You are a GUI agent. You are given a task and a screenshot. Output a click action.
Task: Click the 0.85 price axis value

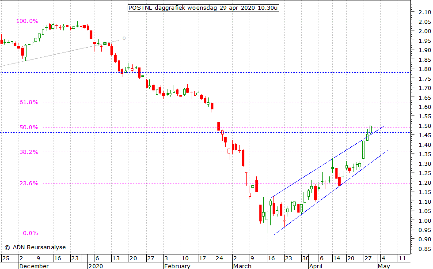click(425, 249)
